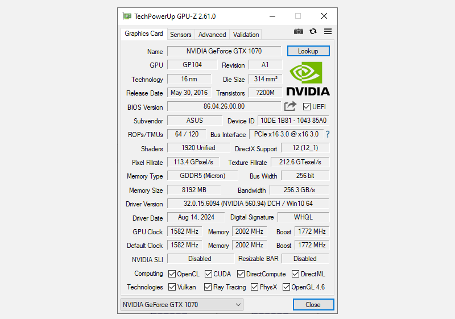455x319 pixels.
Task: Click the BIOS Version field
Action: coord(224,106)
